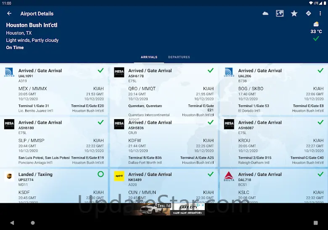The image size is (328, 230).
Task: Open flight DAL718 details
Action: point(274,186)
